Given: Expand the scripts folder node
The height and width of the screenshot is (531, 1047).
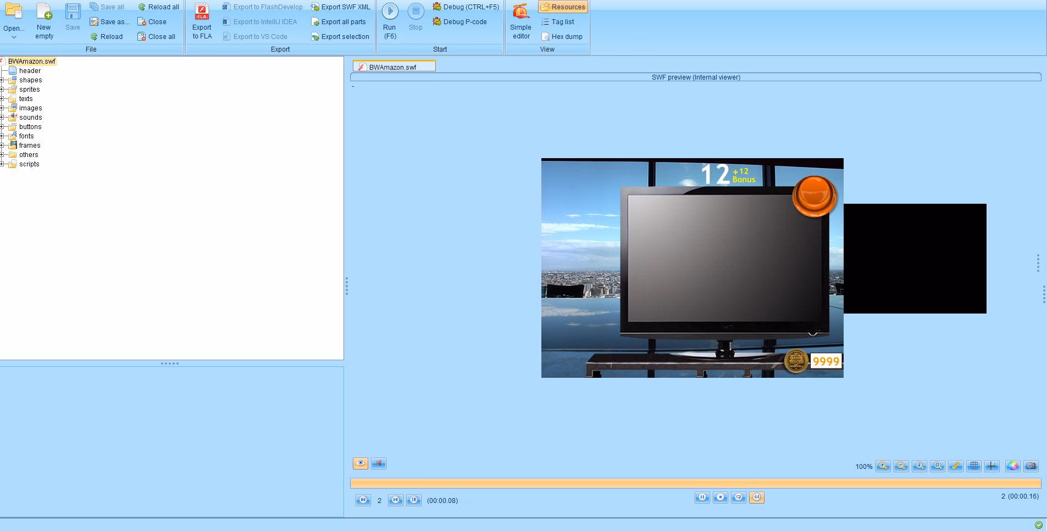Looking at the screenshot, I should (2, 164).
